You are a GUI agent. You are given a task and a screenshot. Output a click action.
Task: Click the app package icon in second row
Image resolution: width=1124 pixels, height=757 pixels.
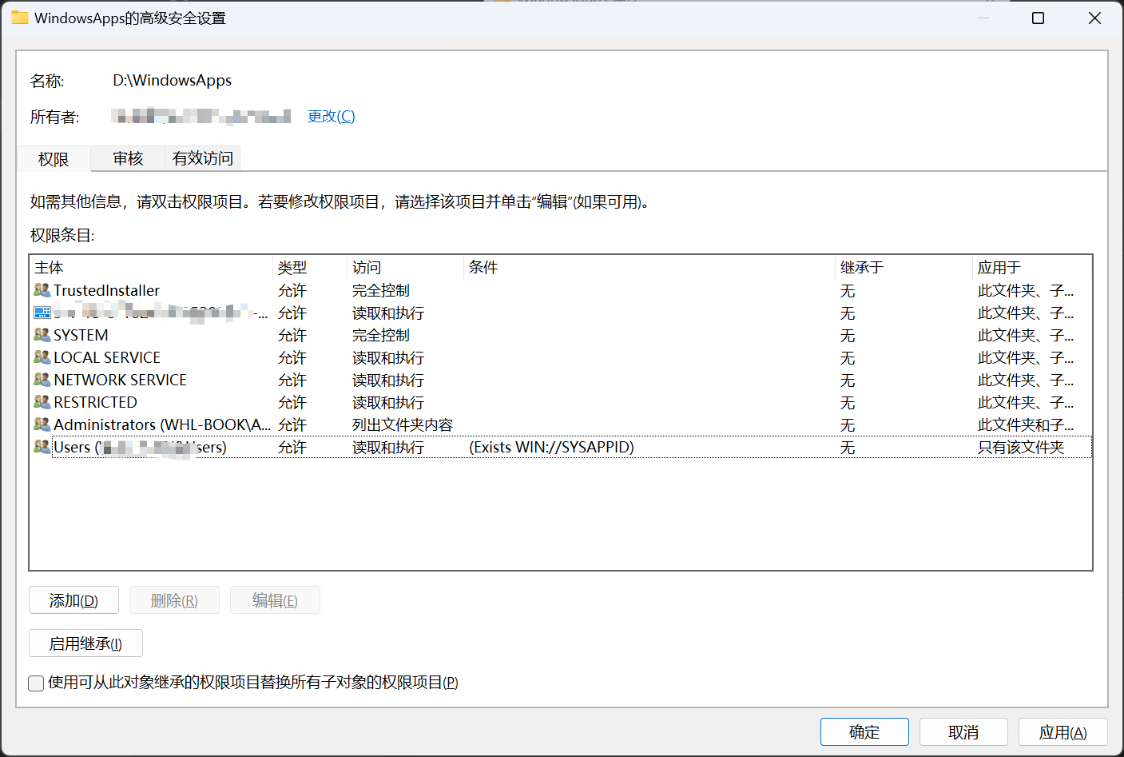tap(42, 313)
